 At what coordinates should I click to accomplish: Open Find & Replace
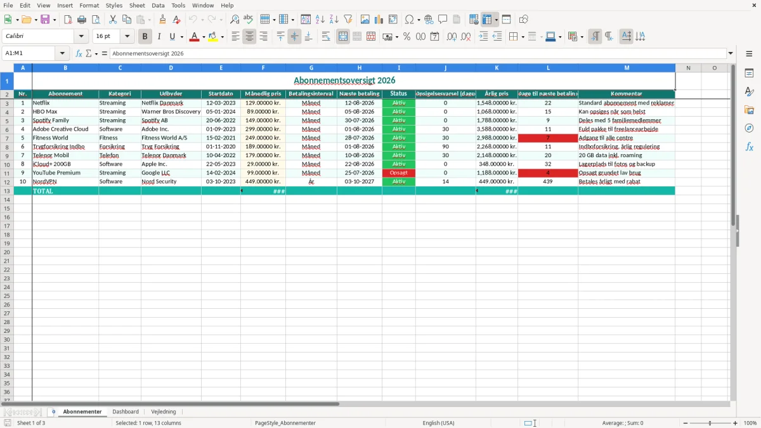[x=235, y=20]
